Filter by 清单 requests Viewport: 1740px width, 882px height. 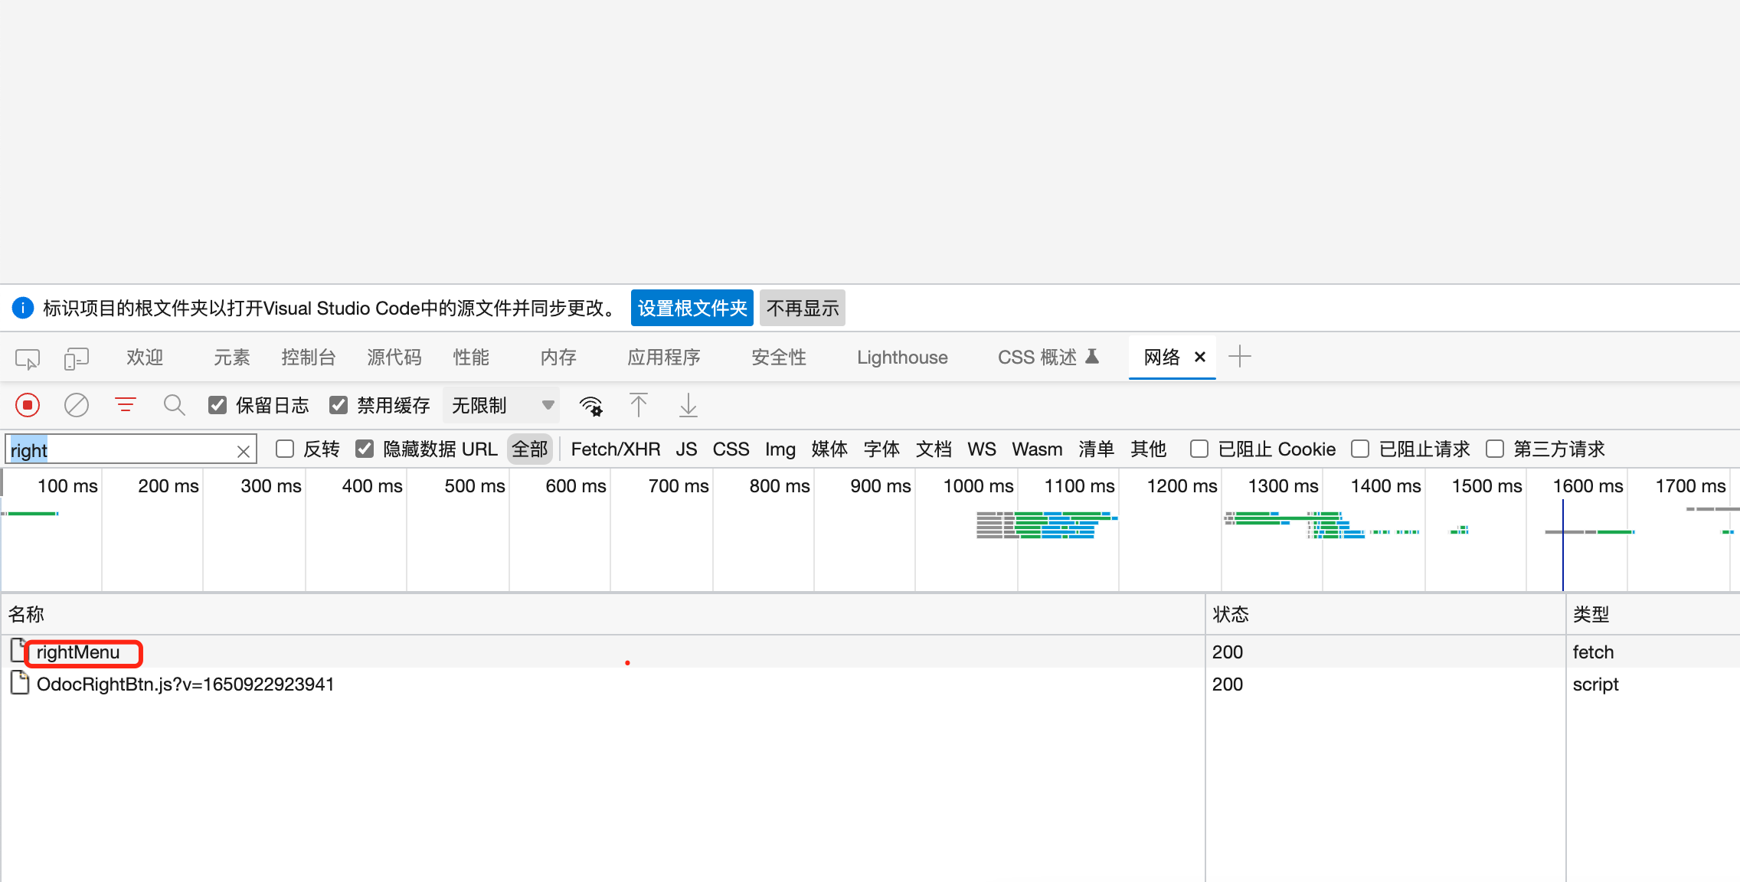pyautogui.click(x=1096, y=449)
